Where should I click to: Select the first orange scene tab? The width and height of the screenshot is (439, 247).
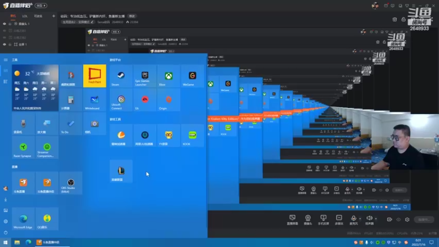(x=13, y=16)
